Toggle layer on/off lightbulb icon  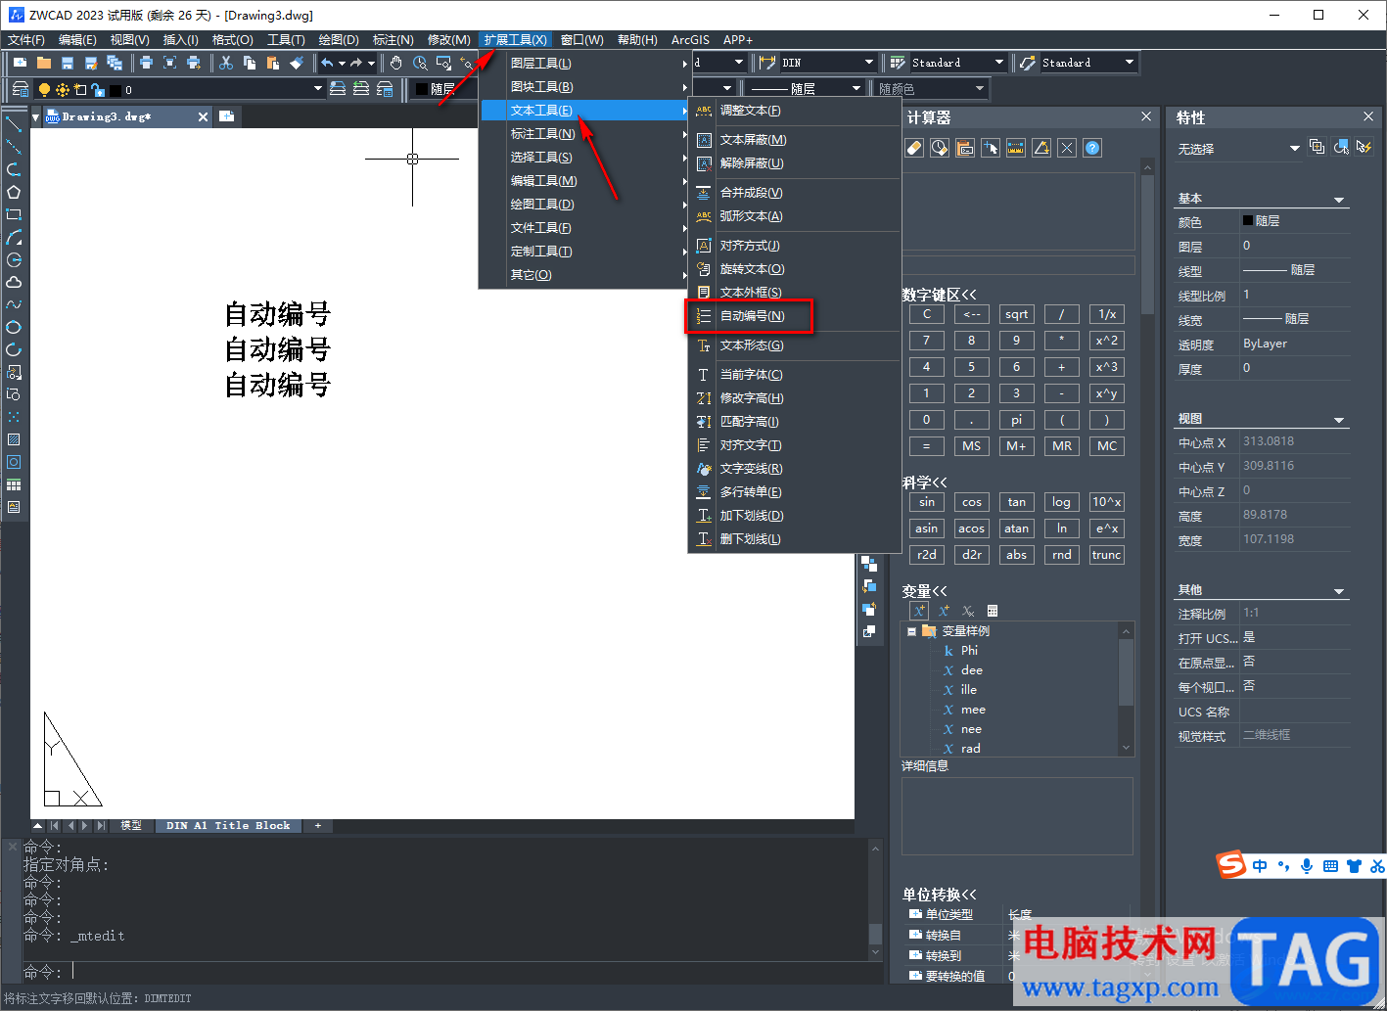(44, 89)
